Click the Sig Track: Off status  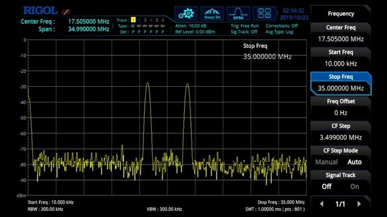244,31
